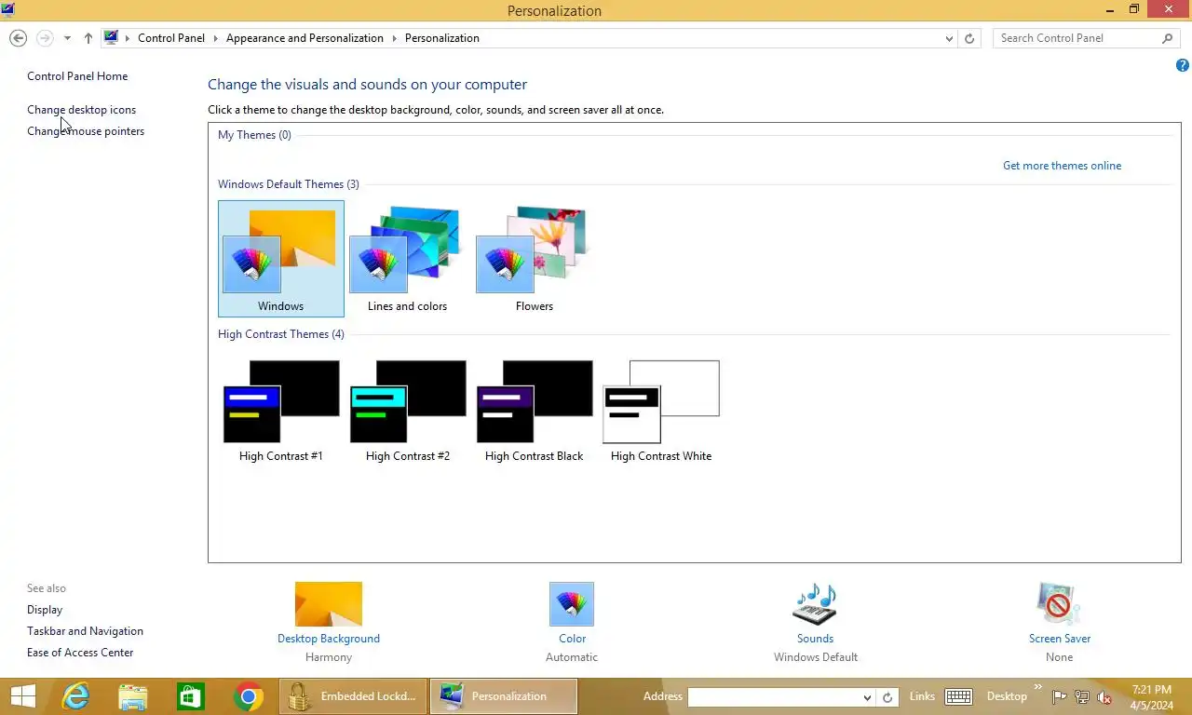Image resolution: width=1192 pixels, height=715 pixels.
Task: Open the Recent locations dropdown arrow
Action: point(67,38)
